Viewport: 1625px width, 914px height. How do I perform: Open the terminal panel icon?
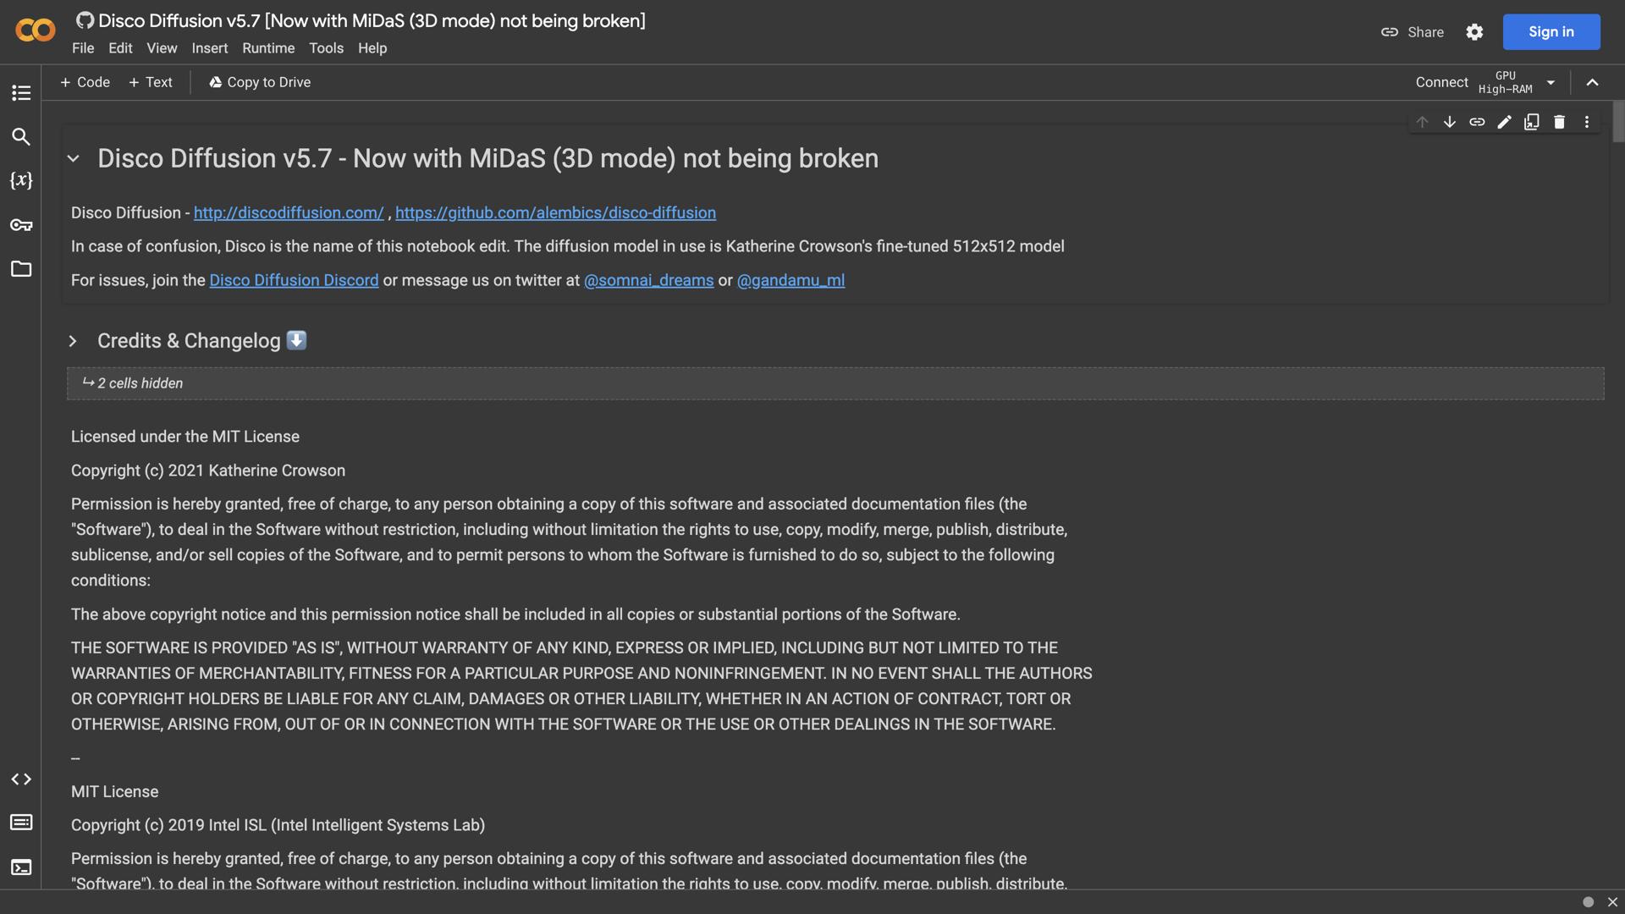coord(21,867)
